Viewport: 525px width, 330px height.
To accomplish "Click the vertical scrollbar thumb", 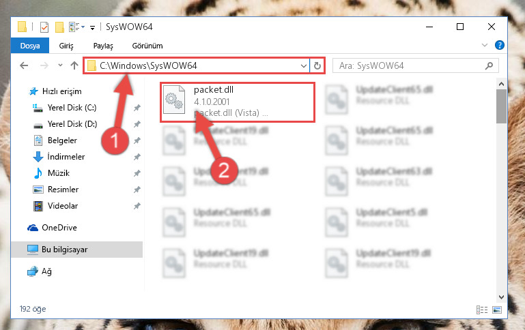I will [x=501, y=106].
